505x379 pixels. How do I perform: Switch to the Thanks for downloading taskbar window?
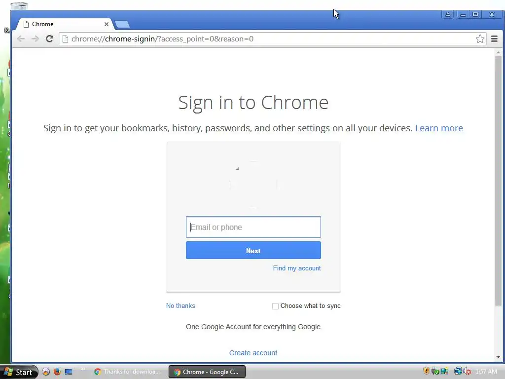click(127, 372)
